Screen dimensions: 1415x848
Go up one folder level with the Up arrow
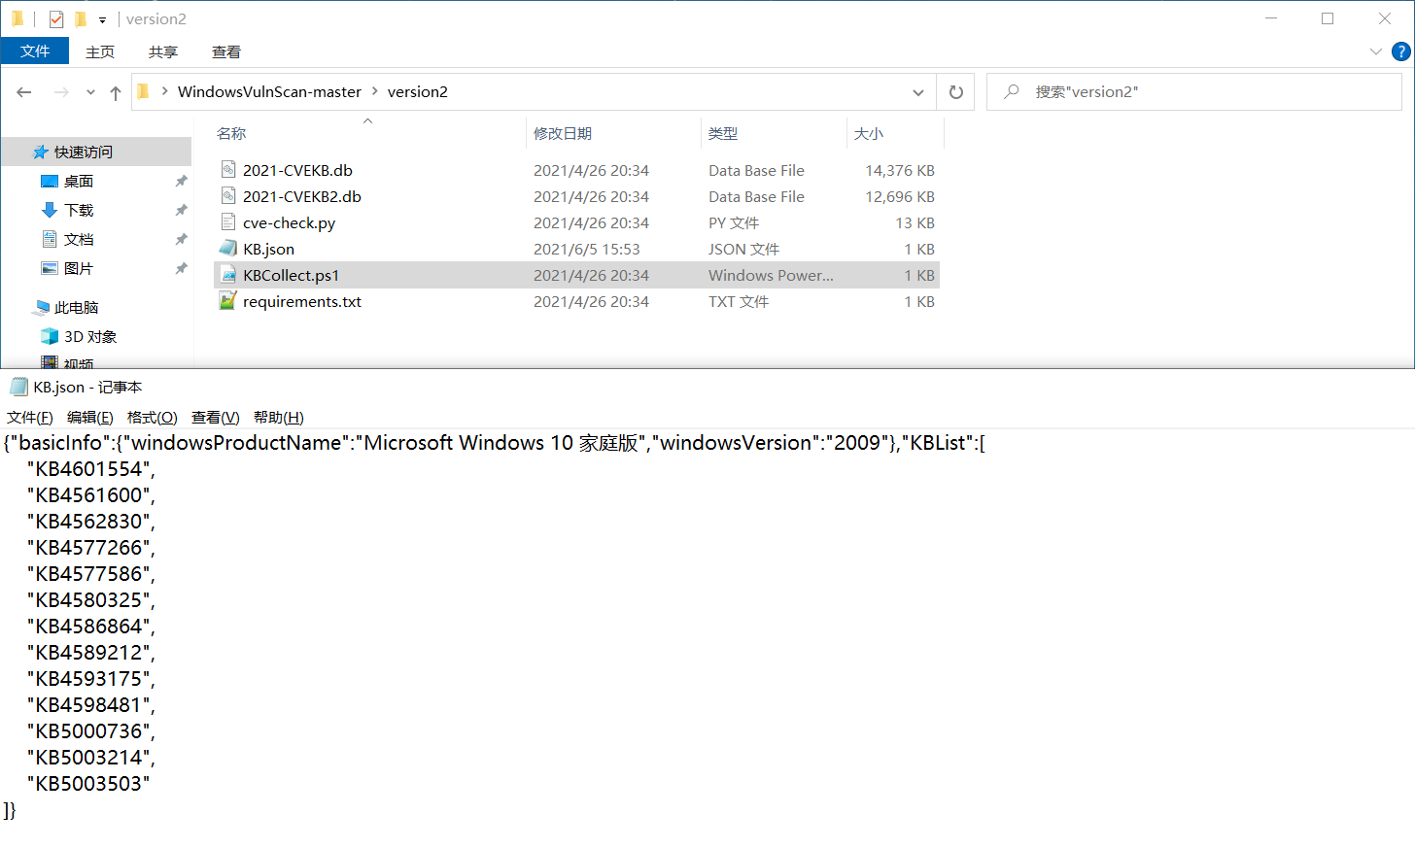click(x=116, y=92)
